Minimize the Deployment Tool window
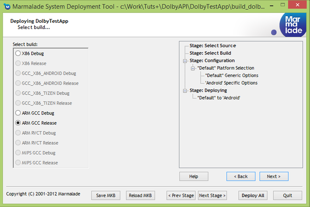The height and width of the screenshot is (207, 310). pyautogui.click(x=272, y=6)
